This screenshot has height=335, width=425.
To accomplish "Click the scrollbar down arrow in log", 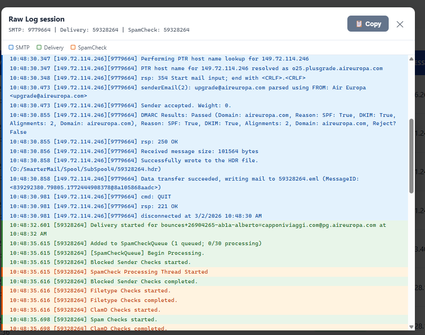I will pos(411,326).
